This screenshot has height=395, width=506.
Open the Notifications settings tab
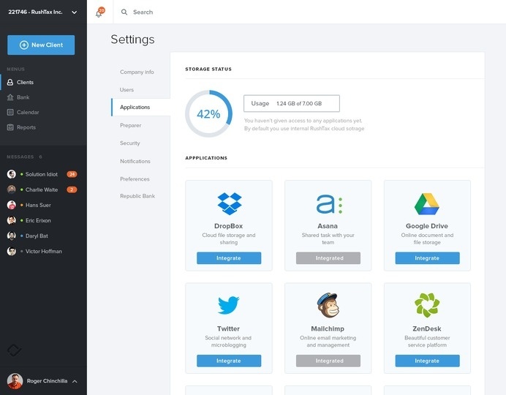[135, 161]
